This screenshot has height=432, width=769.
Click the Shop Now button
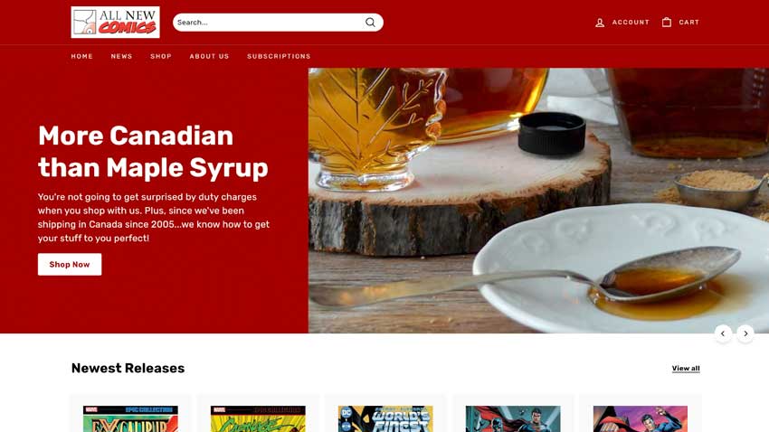[70, 265]
